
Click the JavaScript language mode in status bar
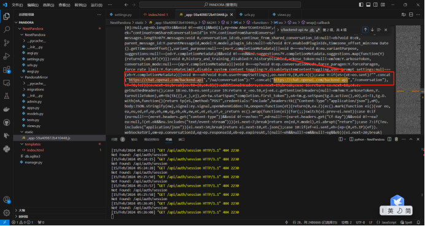coord(389,222)
